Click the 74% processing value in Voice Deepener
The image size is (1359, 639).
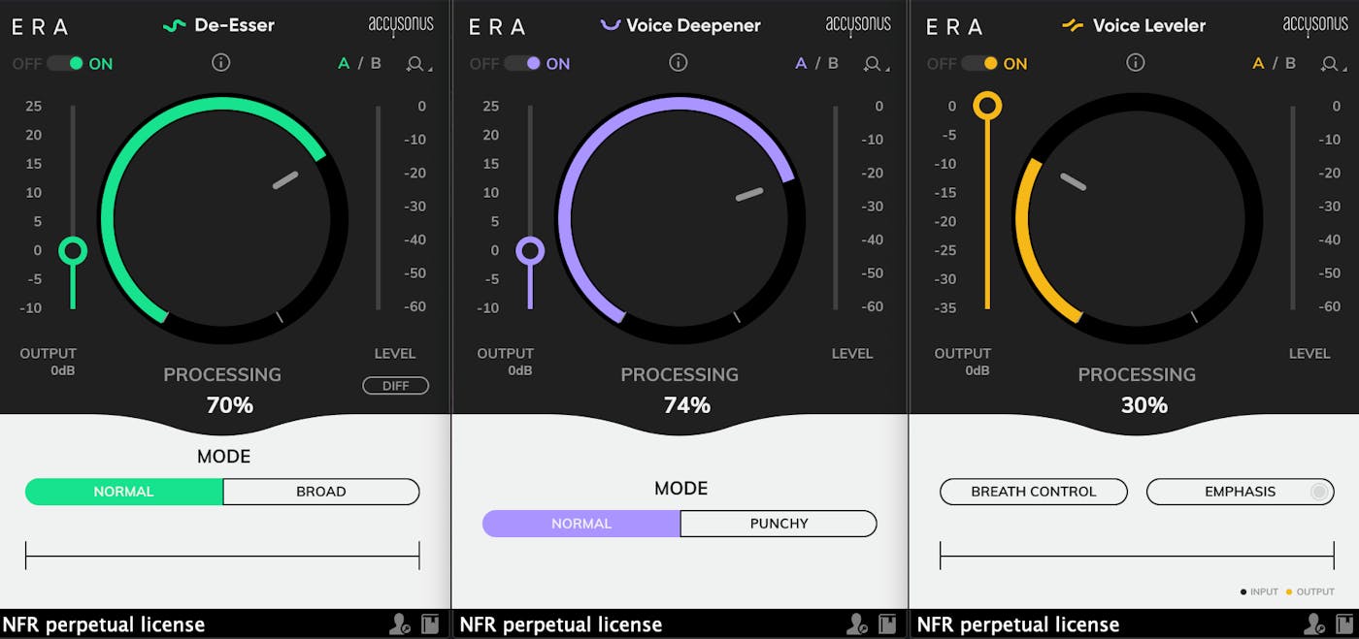(687, 405)
